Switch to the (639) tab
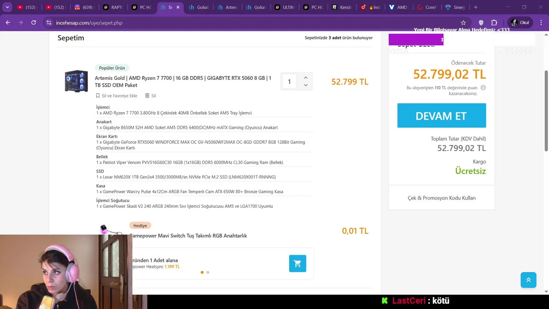 (84, 7)
